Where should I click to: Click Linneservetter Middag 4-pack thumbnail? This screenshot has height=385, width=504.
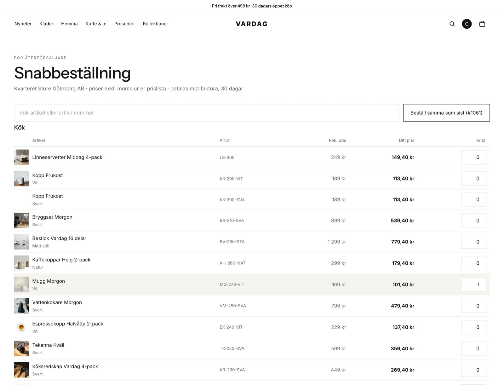21,157
